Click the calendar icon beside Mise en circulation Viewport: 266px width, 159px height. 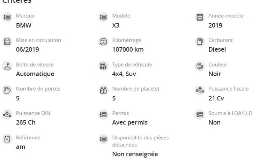point(7,41)
